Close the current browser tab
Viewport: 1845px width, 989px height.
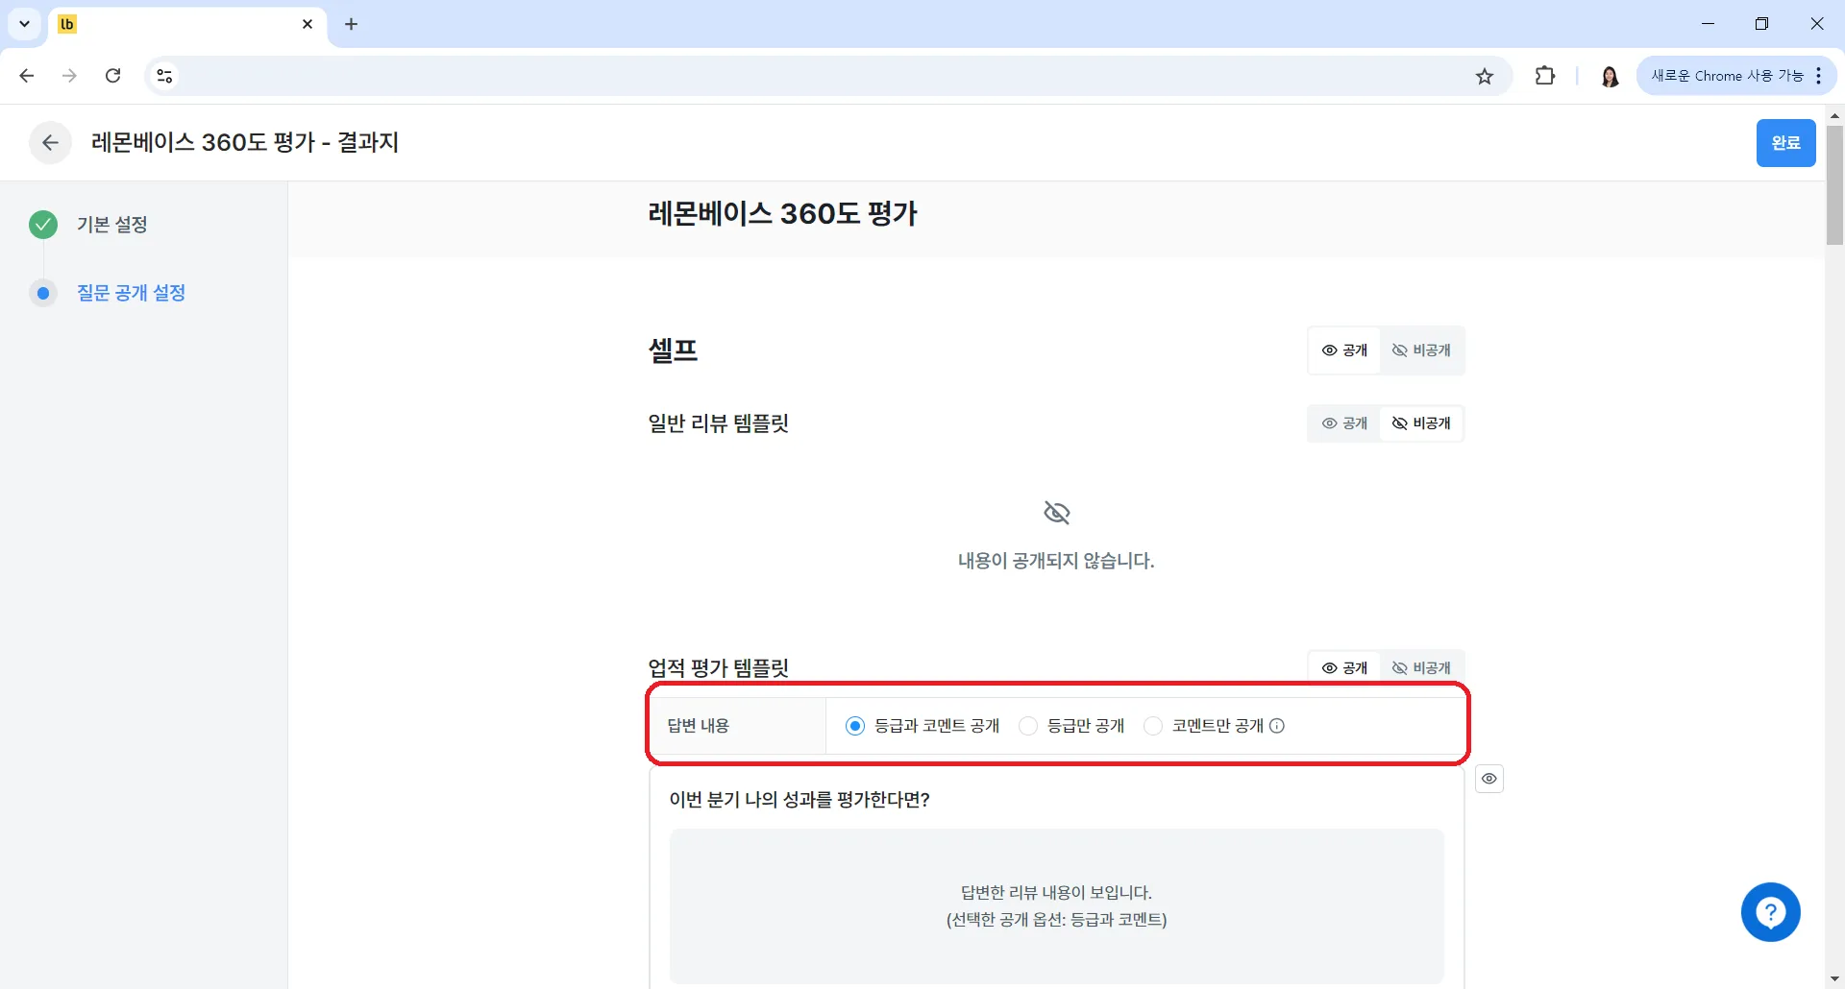[x=307, y=24]
